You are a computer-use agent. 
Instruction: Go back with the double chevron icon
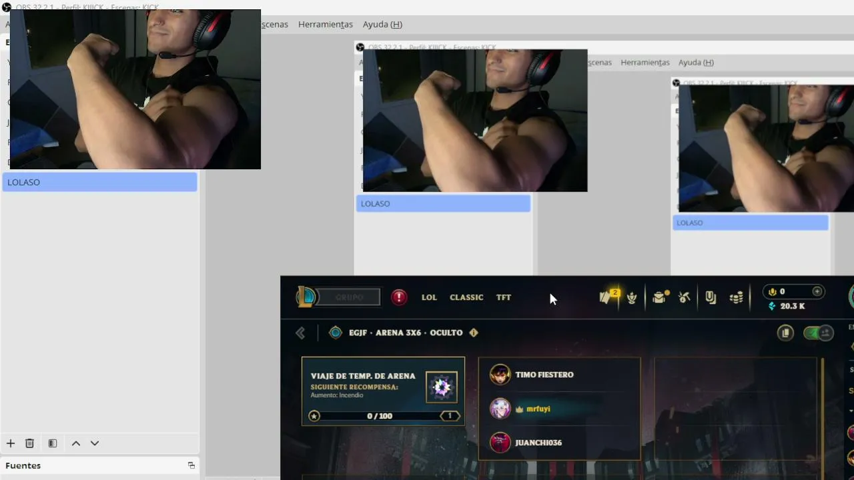click(300, 333)
